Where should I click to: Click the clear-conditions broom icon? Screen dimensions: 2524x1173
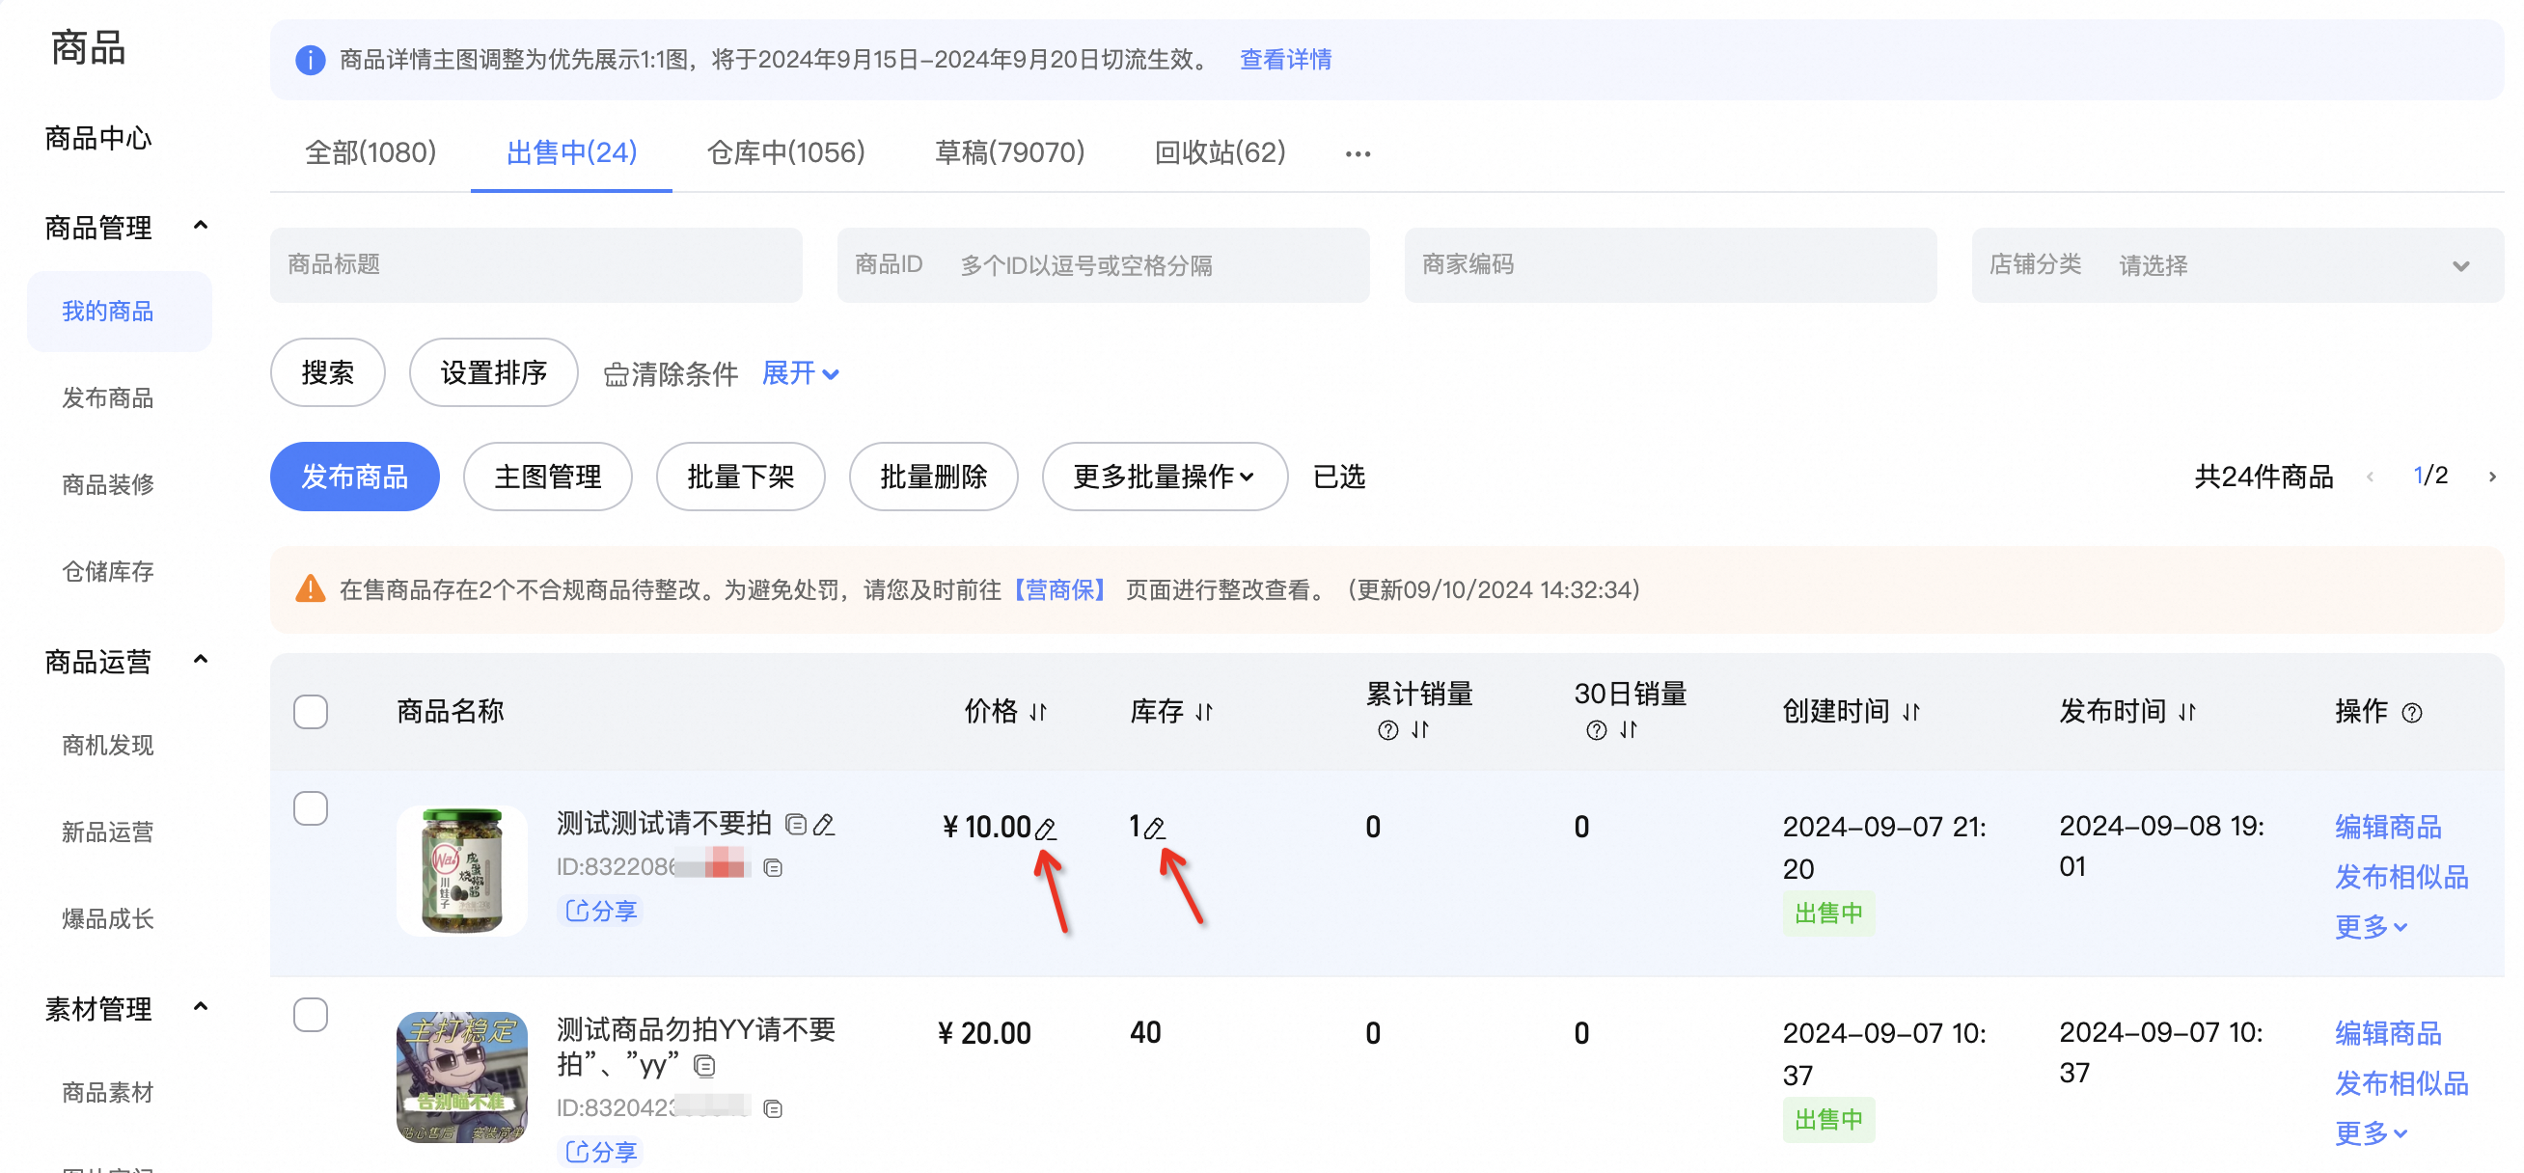(x=616, y=374)
